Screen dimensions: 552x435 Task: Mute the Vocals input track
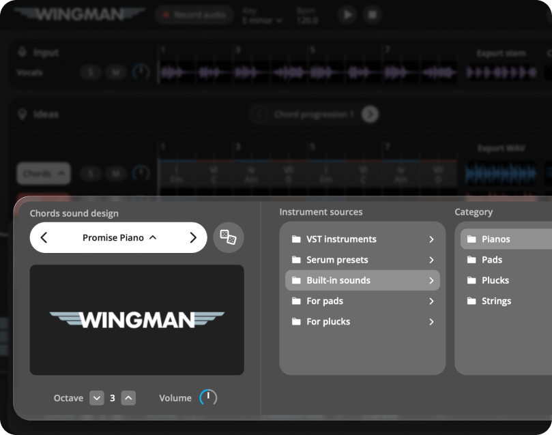tap(116, 72)
